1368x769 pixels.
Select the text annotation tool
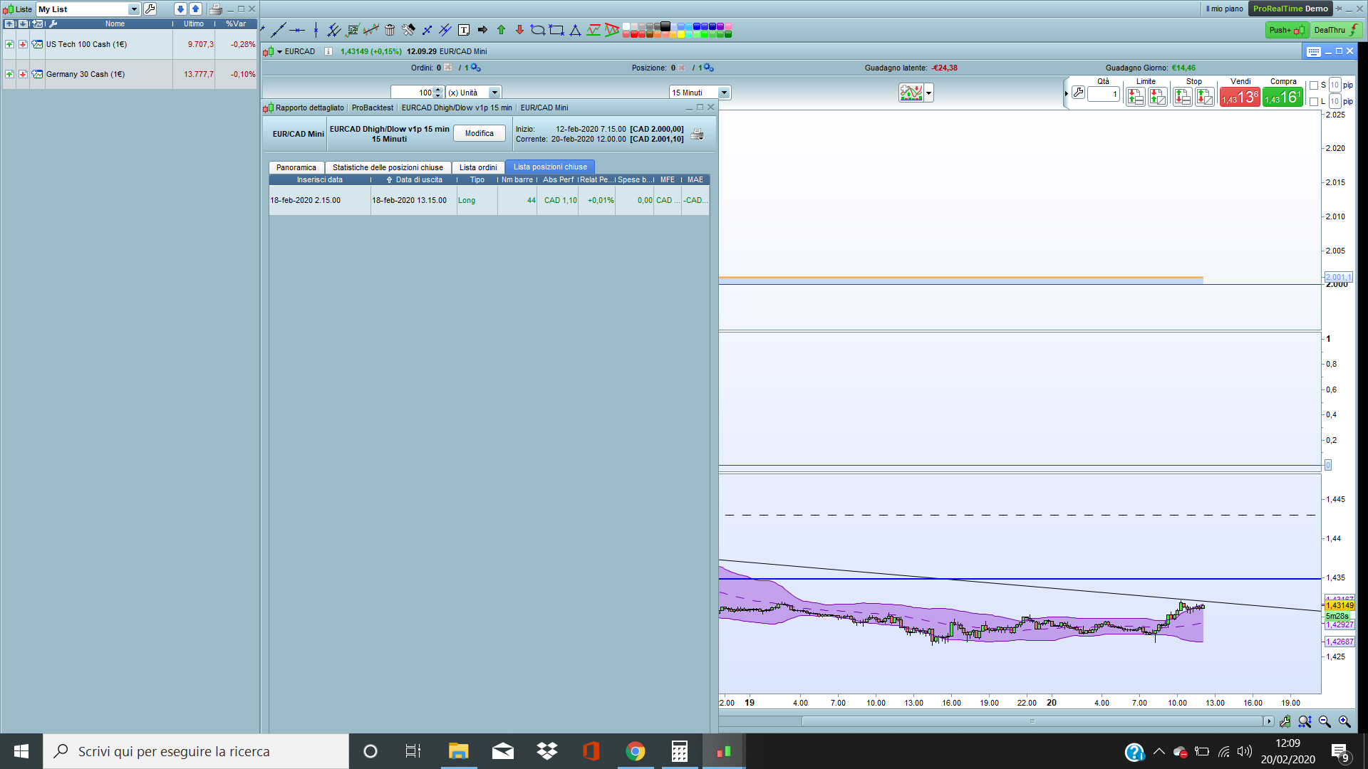tap(464, 30)
